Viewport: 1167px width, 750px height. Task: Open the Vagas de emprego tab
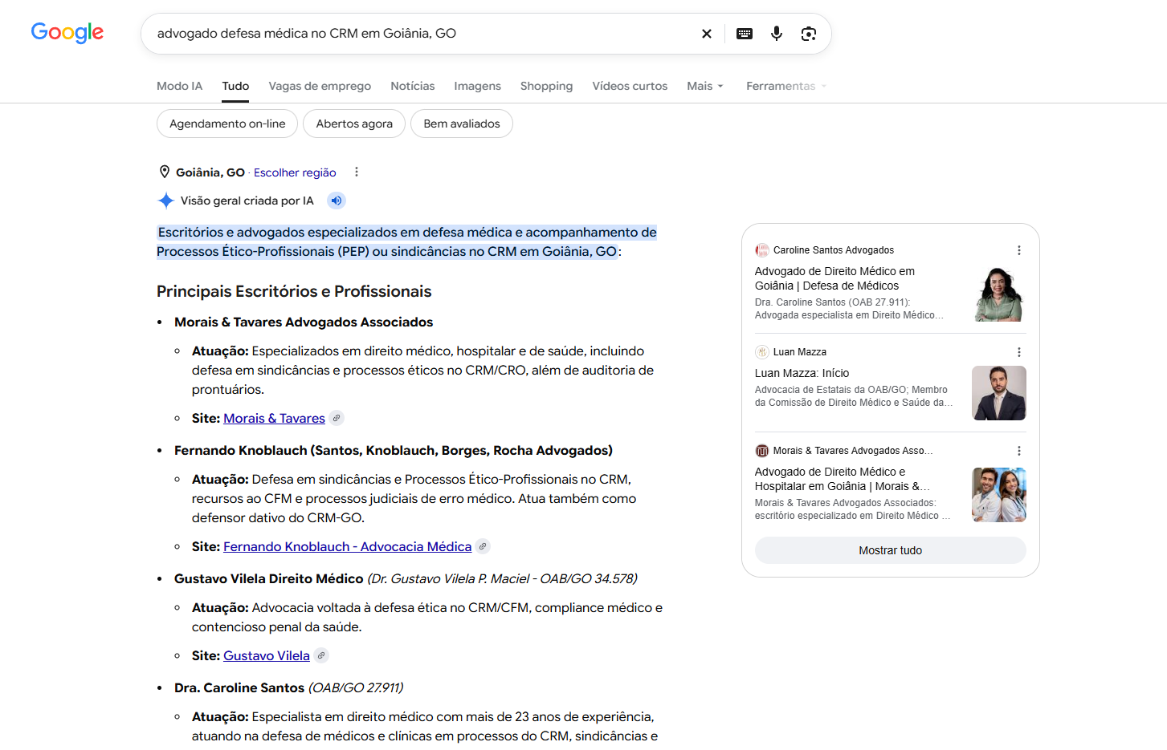tap(320, 86)
